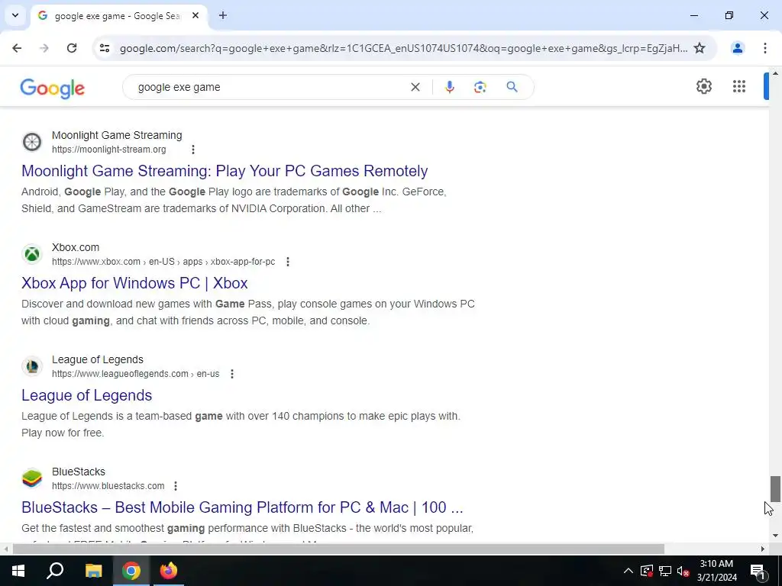782x586 pixels.
Task: Click the Xbox.com favicon
Action: 32,254
